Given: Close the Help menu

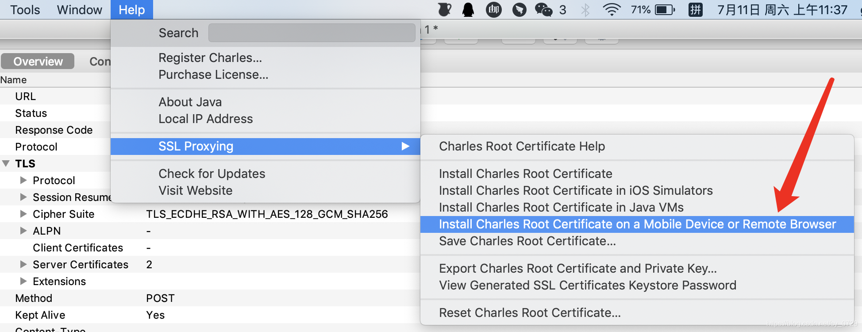Looking at the screenshot, I should [131, 10].
